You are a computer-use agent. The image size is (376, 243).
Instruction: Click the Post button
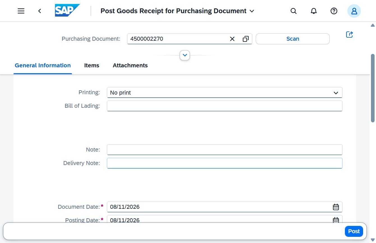(x=354, y=231)
